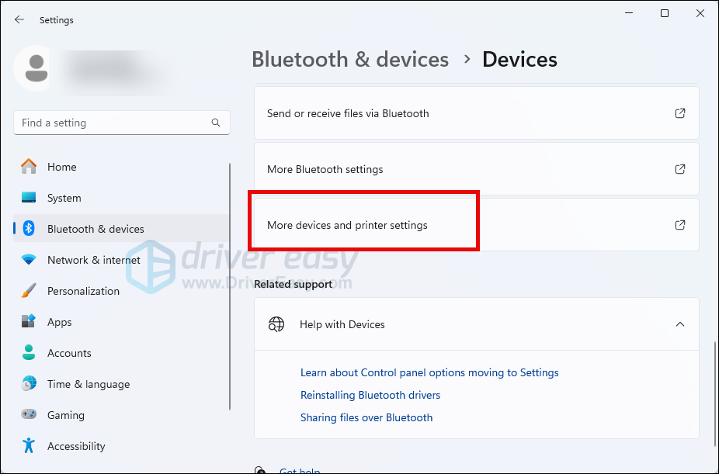Open the Home settings page
The width and height of the screenshot is (719, 474).
[61, 167]
